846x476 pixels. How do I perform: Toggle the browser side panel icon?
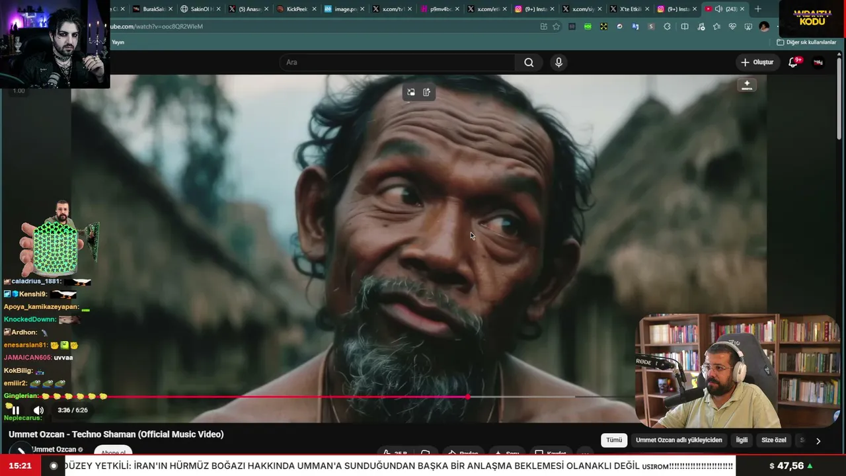(x=685, y=26)
